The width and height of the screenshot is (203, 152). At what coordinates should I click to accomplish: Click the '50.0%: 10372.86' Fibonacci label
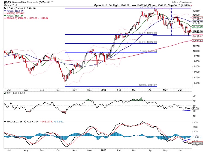coord(147,42)
